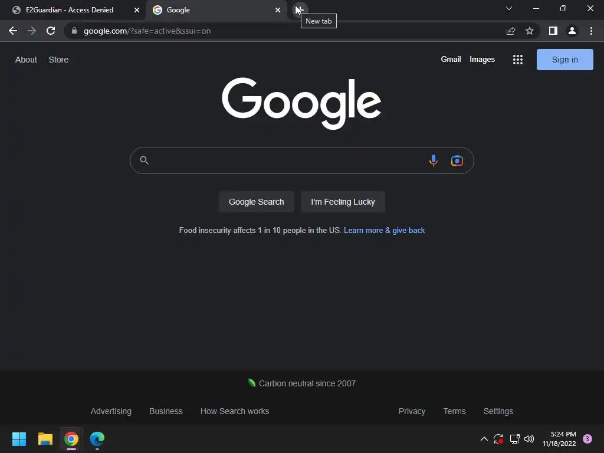The image size is (604, 453).
Task: Search by image with camera icon
Action: (x=457, y=160)
